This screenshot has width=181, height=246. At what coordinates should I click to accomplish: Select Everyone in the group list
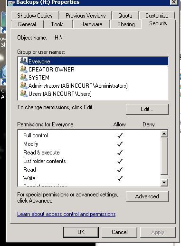point(93,61)
